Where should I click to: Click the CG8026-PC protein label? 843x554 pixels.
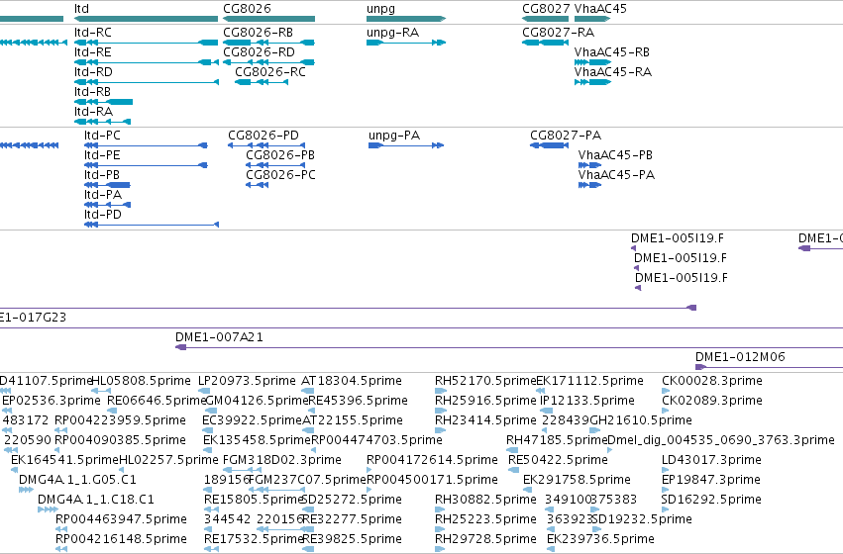click(x=280, y=175)
